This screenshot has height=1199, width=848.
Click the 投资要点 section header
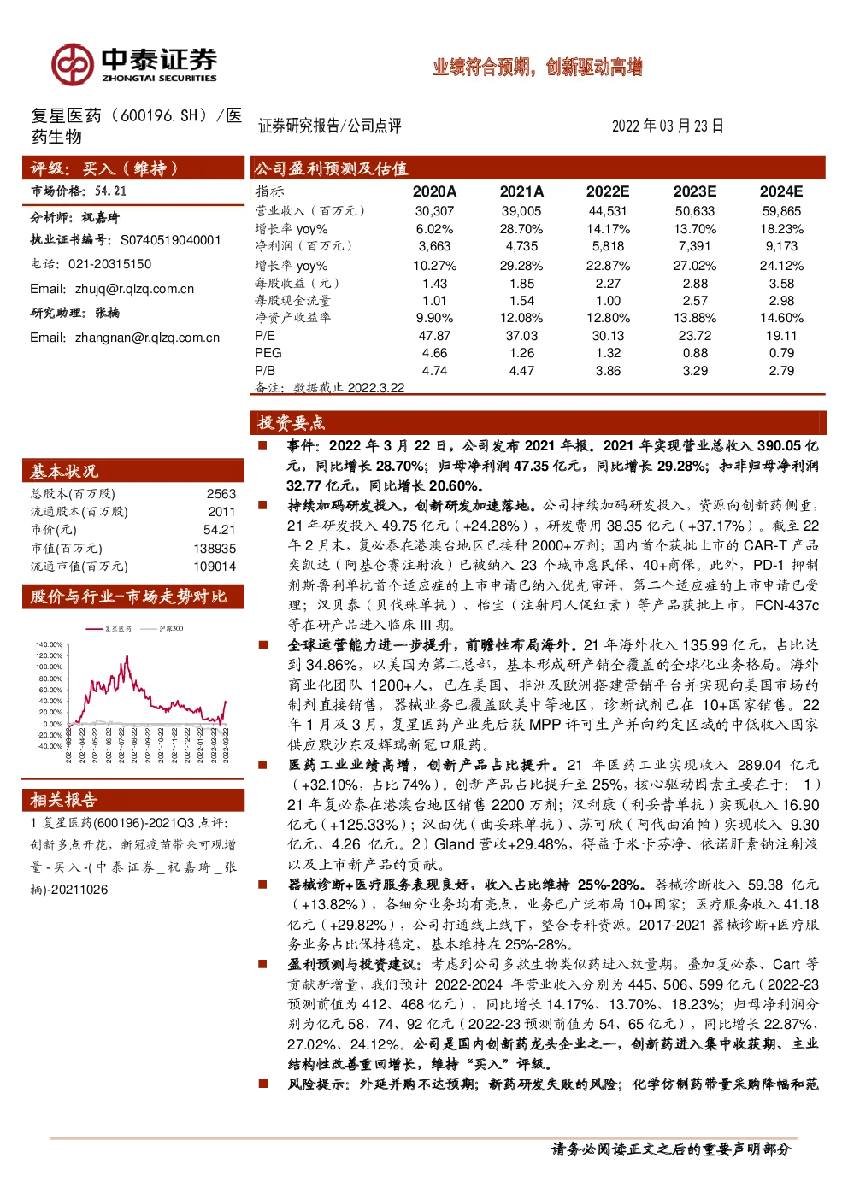click(x=539, y=422)
